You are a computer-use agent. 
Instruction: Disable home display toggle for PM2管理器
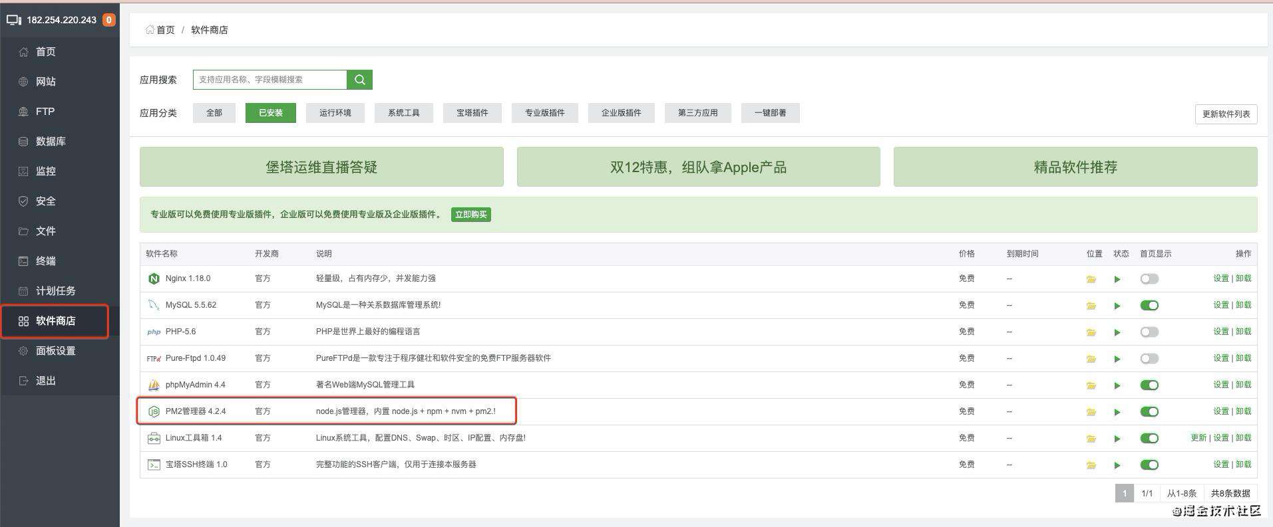[x=1149, y=412]
